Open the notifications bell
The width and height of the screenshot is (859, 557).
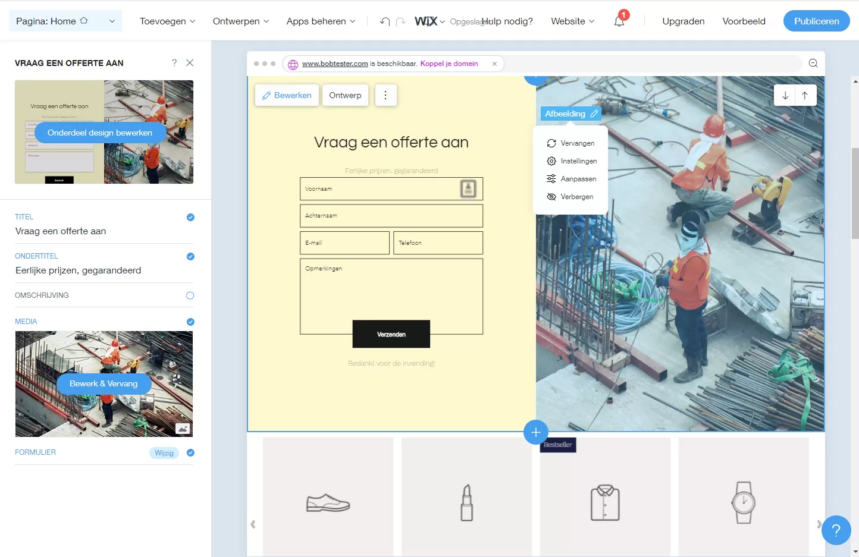(x=619, y=21)
